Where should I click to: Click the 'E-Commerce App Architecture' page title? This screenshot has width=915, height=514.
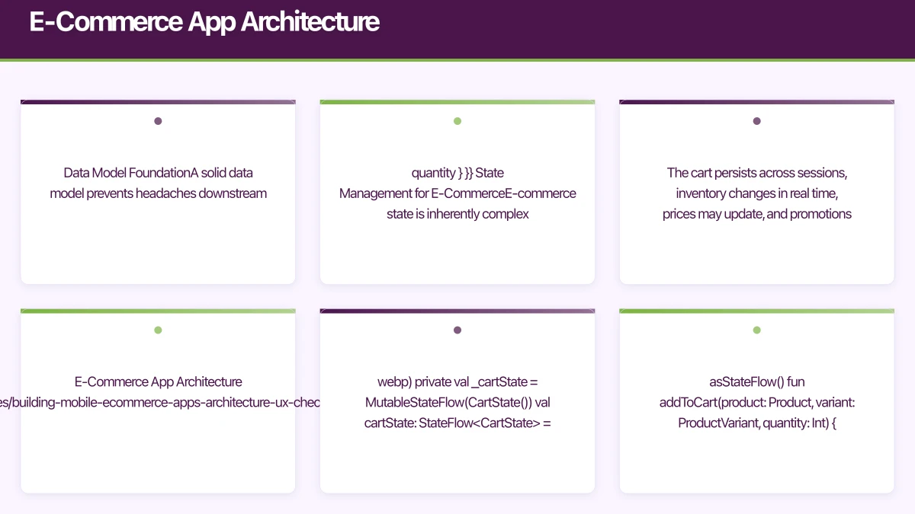point(204,22)
